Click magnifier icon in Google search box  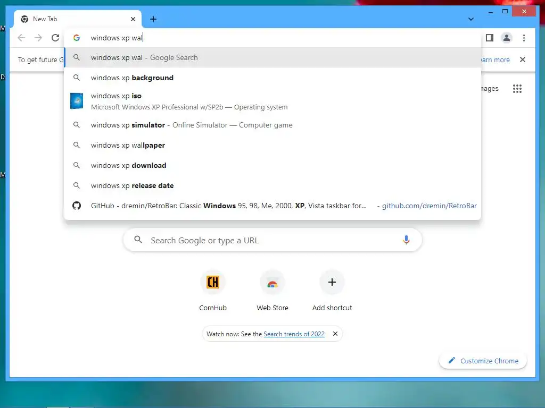[x=138, y=240]
